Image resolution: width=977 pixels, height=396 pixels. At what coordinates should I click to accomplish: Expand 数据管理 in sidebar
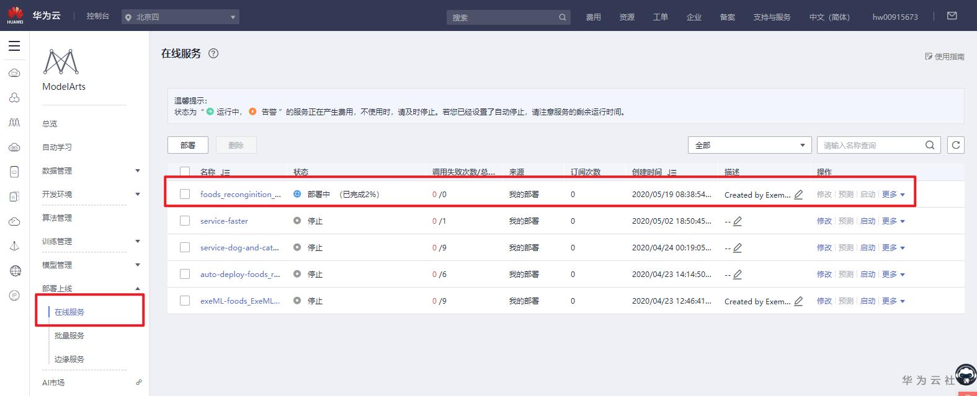pos(138,170)
